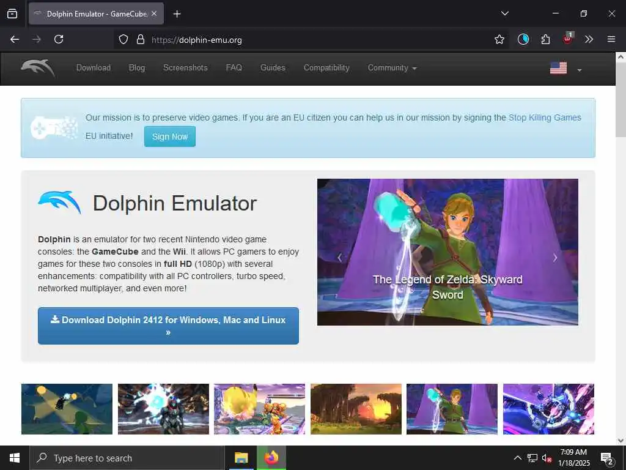Screen dimensions: 626x470
Task: Open the Blog nav item
Action: [x=136, y=68]
